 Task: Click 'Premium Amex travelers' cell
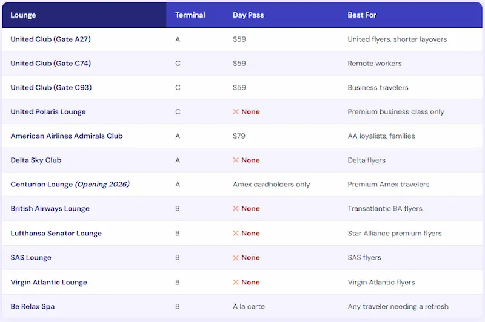pyautogui.click(x=389, y=185)
